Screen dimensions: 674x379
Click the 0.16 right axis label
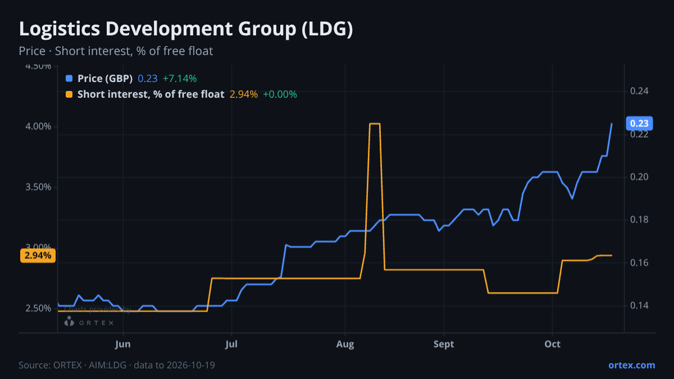coord(639,263)
